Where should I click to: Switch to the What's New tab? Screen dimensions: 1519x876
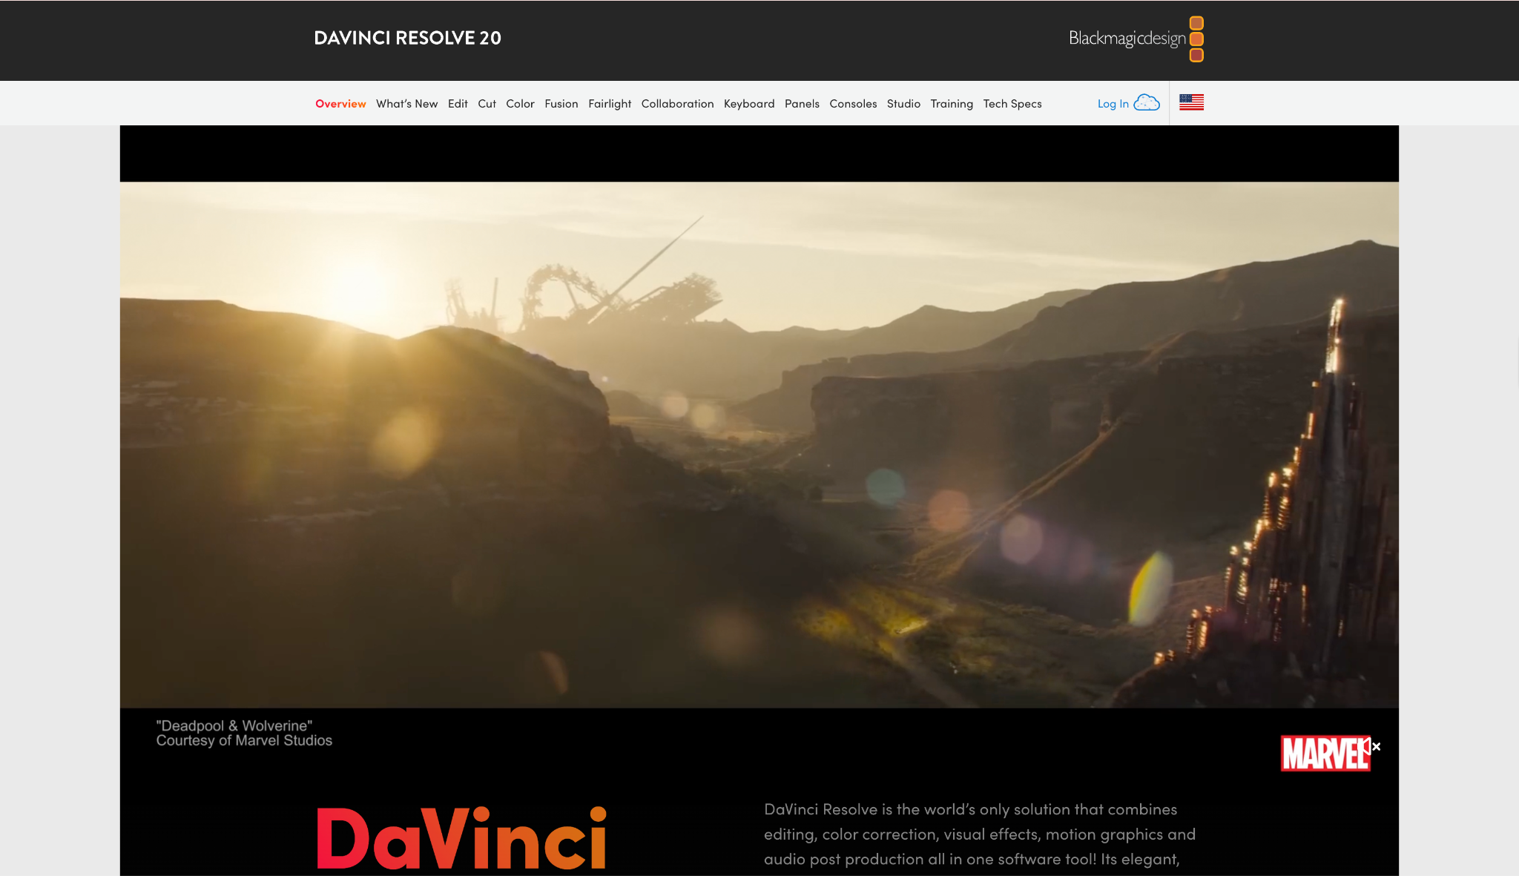click(x=406, y=103)
